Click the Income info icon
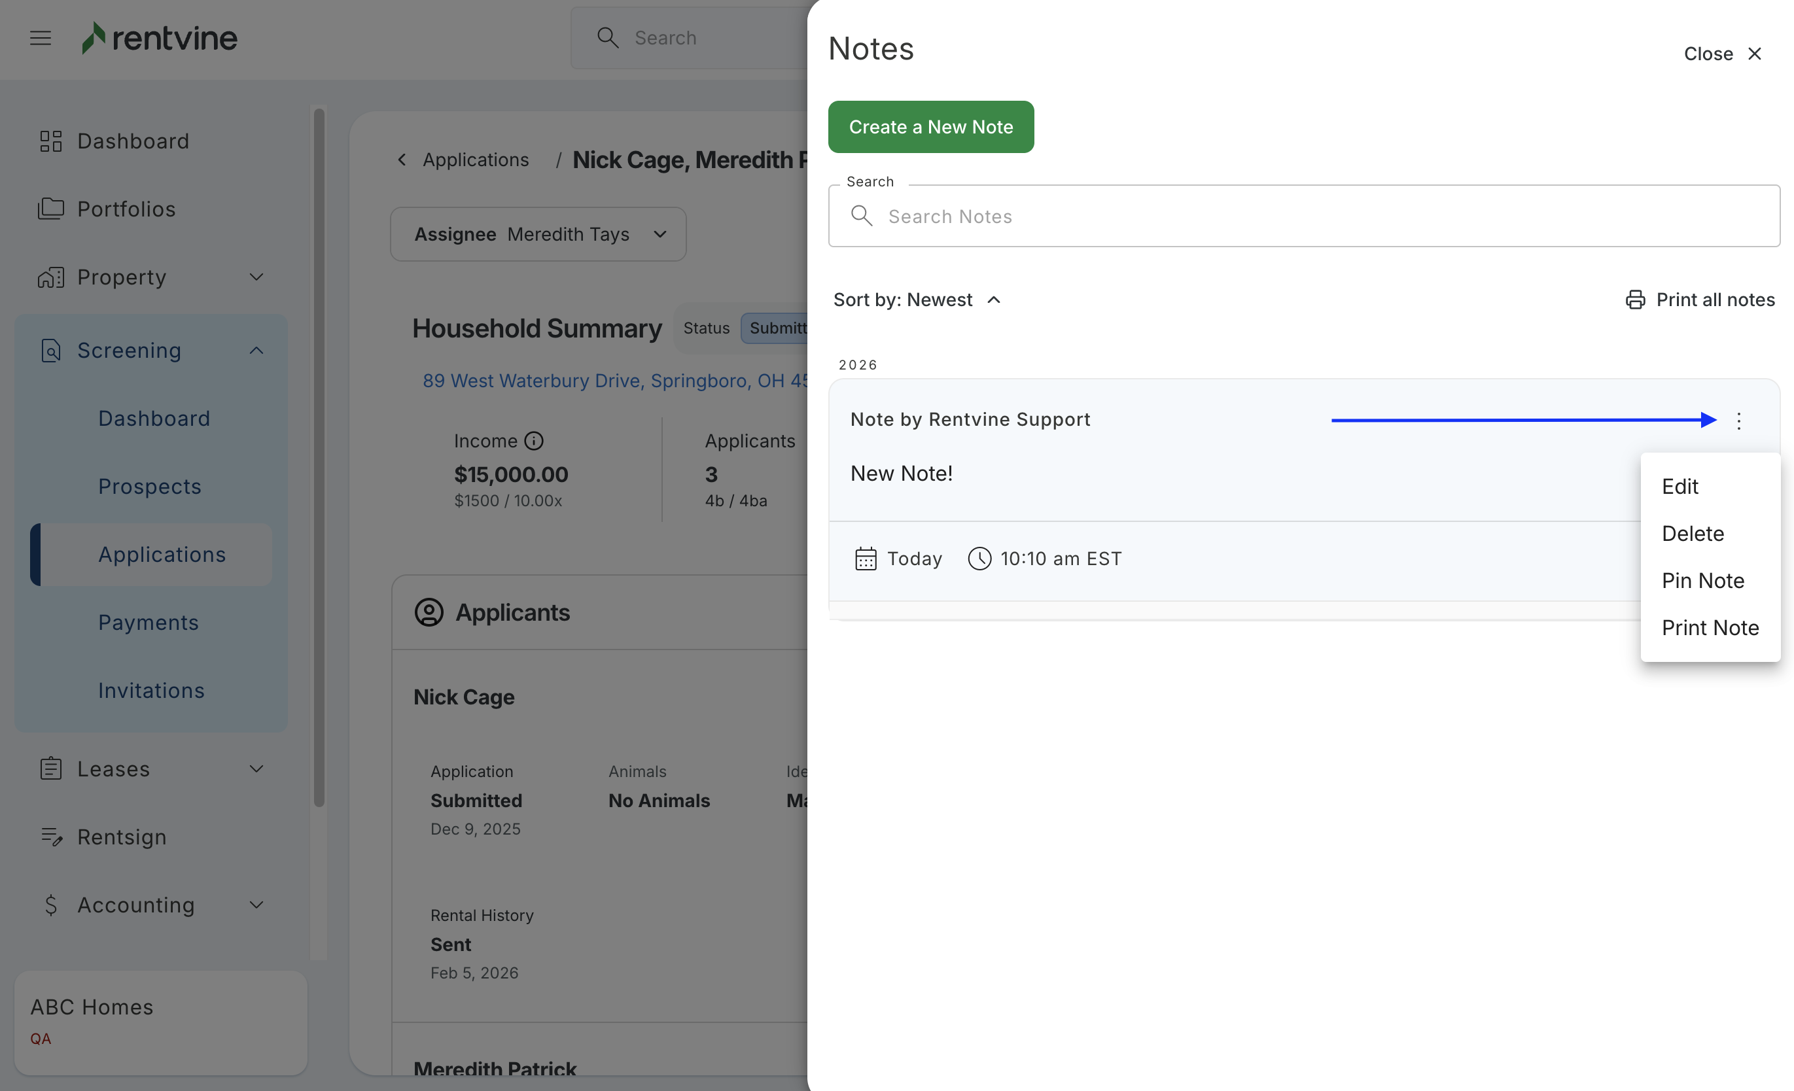This screenshot has height=1091, width=1794. [x=534, y=441]
